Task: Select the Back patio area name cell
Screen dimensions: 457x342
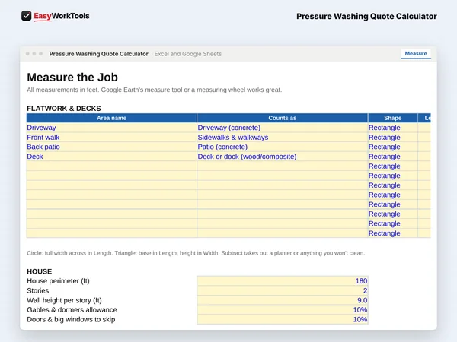Action: click(112, 147)
